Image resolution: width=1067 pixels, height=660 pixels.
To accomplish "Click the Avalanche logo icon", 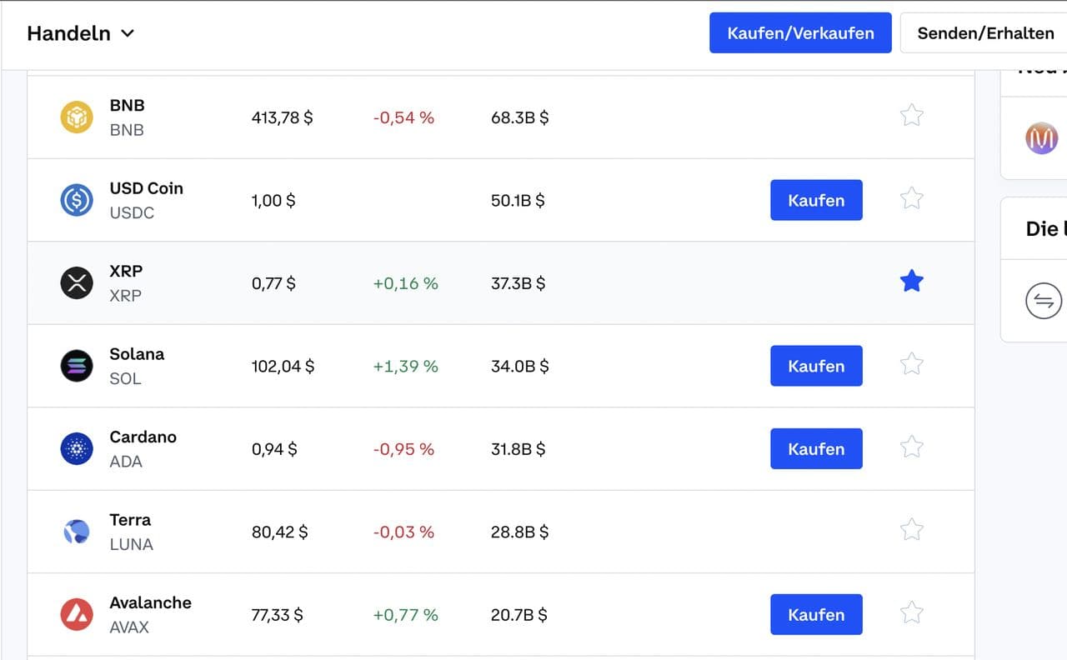I will [77, 615].
